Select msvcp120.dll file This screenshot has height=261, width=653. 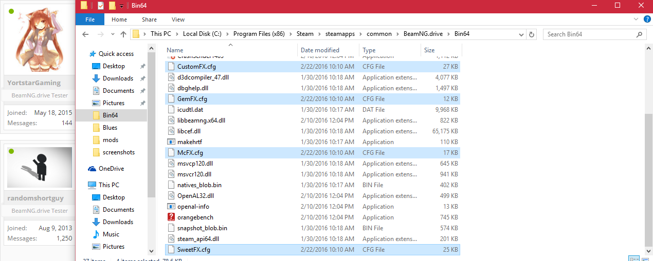click(313, 164)
